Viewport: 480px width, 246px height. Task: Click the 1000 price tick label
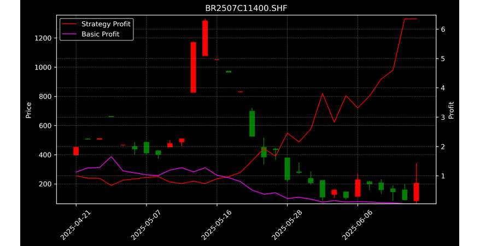[44, 67]
